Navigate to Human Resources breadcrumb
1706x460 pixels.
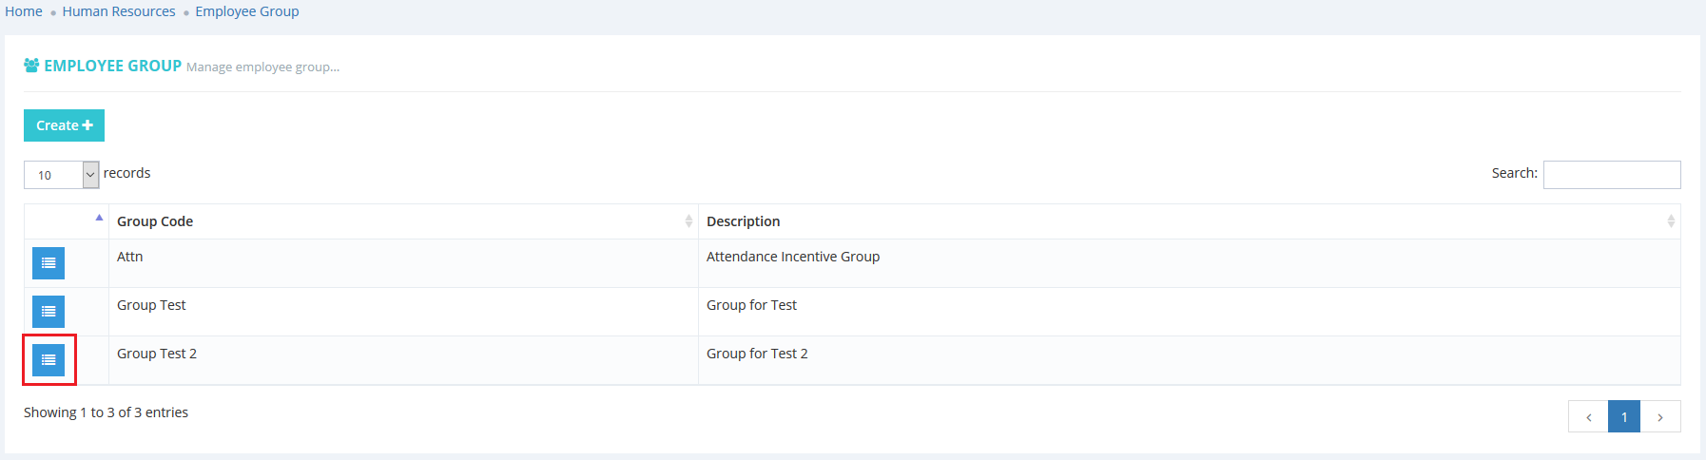[x=119, y=11]
